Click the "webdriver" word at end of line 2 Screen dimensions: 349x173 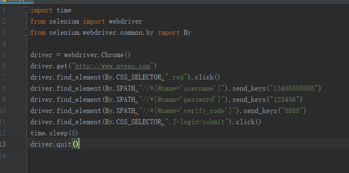[125, 21]
